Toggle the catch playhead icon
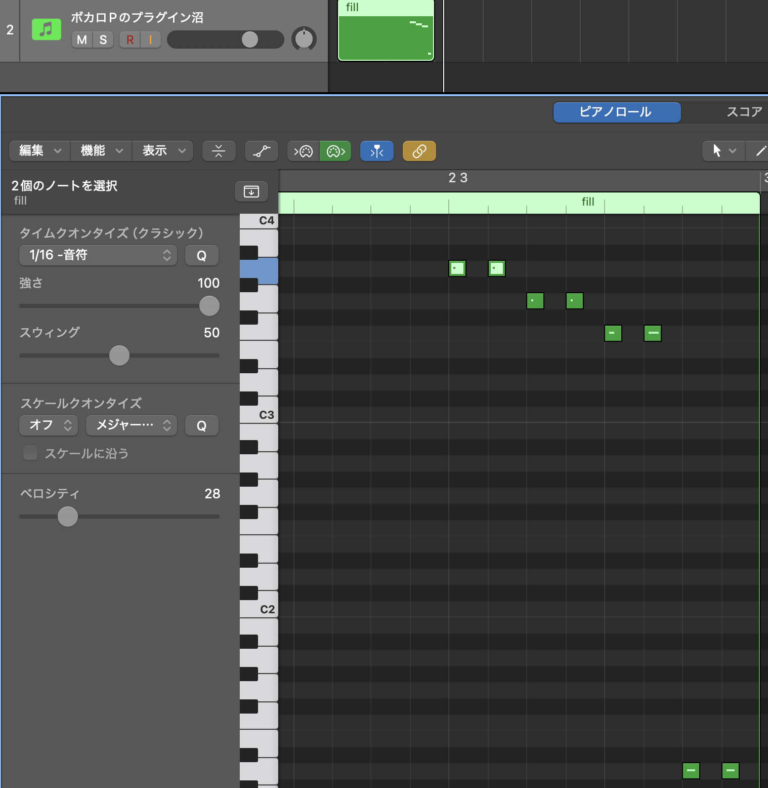 377,151
